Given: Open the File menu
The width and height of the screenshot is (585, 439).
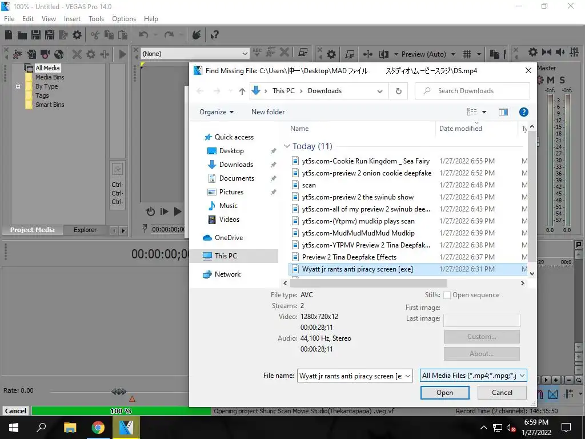Looking at the screenshot, I should (x=9, y=19).
